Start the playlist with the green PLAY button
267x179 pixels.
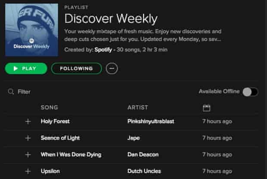[26, 68]
